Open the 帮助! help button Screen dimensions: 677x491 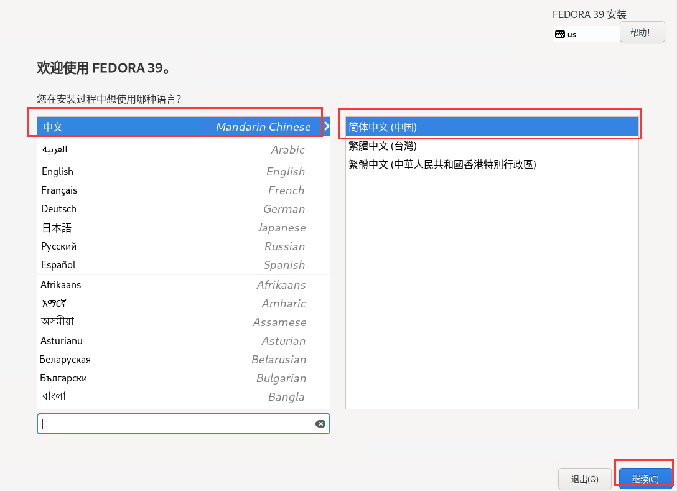[x=642, y=32]
